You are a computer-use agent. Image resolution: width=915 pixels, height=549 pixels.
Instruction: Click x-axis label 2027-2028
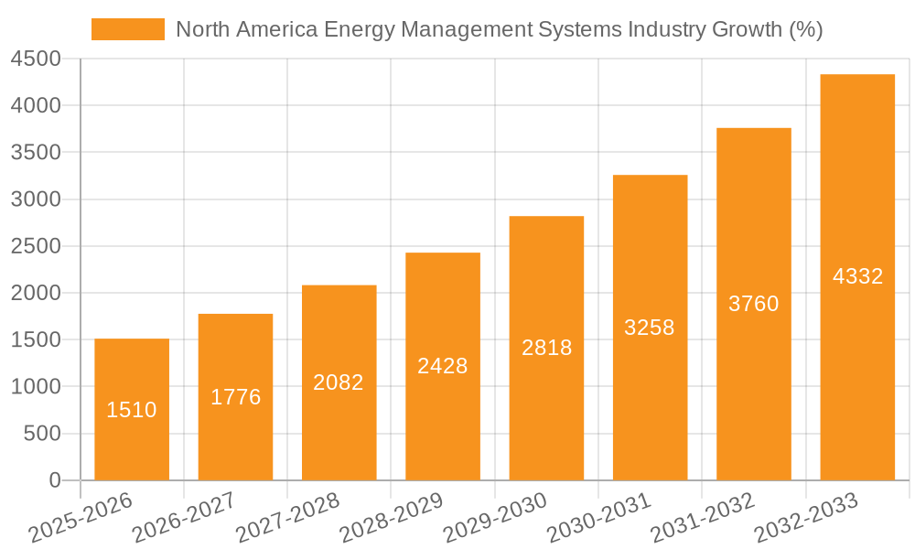287,518
